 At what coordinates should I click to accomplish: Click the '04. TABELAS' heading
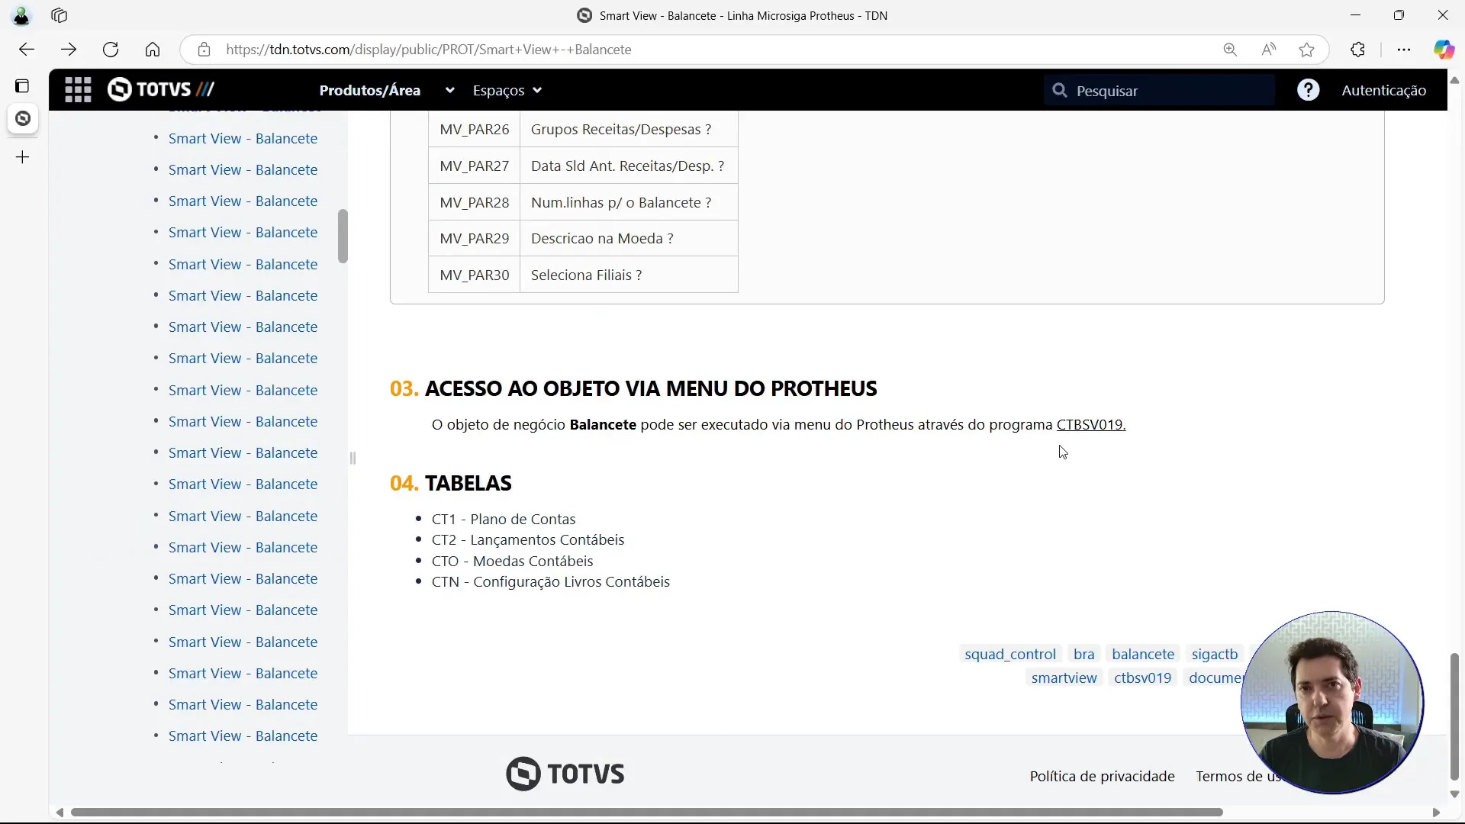coord(451,483)
